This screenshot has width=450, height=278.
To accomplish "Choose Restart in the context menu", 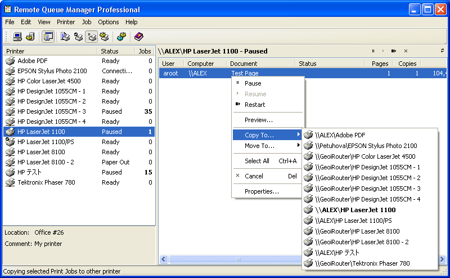I will coord(268,105).
